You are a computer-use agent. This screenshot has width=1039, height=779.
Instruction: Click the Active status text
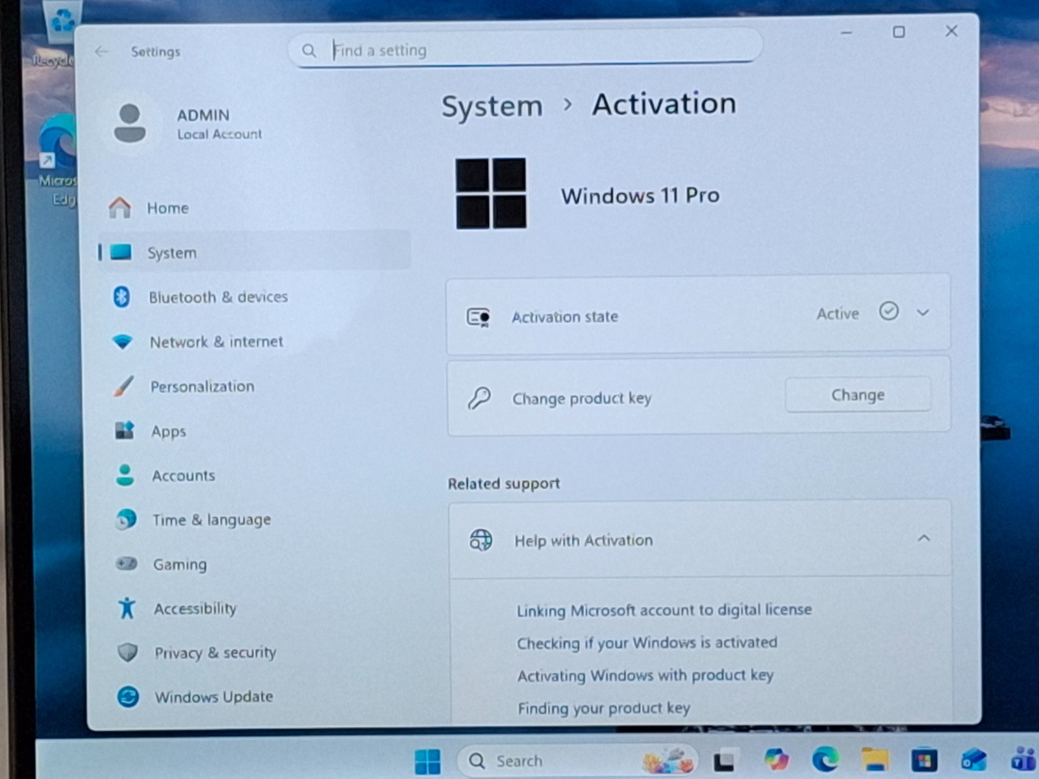coord(838,314)
